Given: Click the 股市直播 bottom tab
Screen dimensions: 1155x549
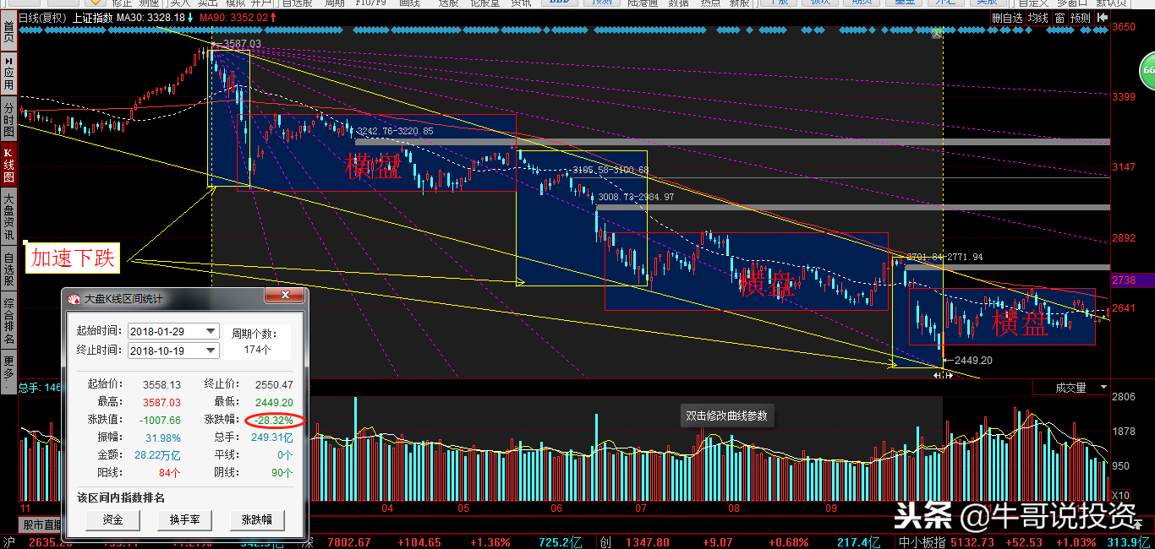Looking at the screenshot, I should tap(40, 525).
